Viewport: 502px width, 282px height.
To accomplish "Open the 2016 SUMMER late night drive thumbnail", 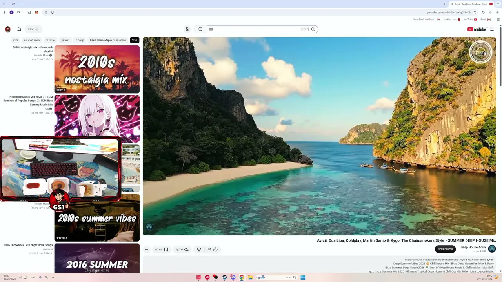I will 97,258.
